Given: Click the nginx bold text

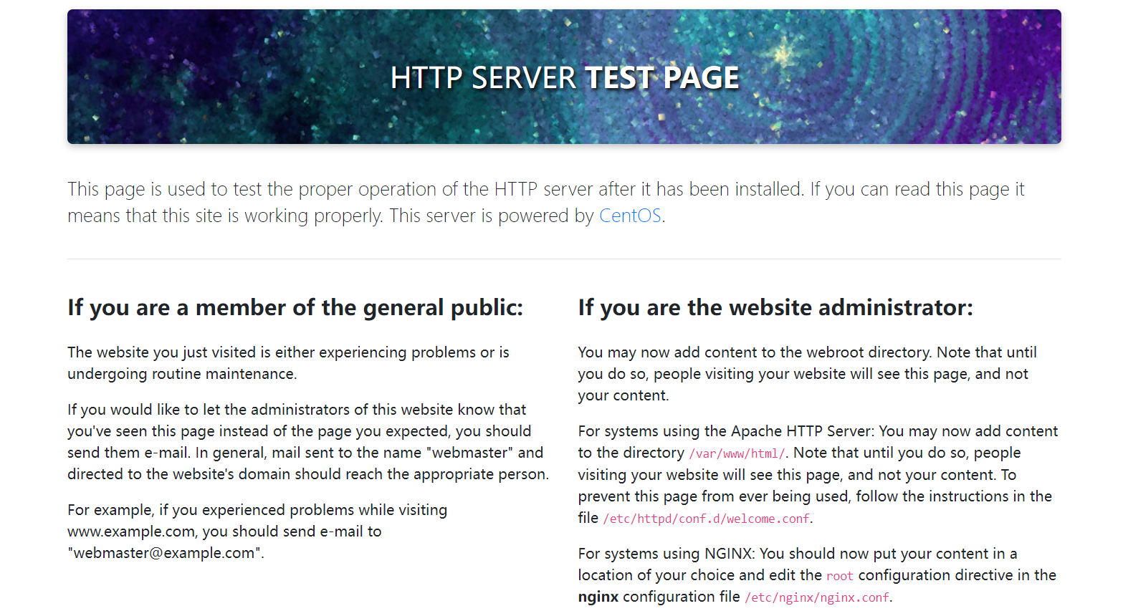Looking at the screenshot, I should [x=598, y=596].
